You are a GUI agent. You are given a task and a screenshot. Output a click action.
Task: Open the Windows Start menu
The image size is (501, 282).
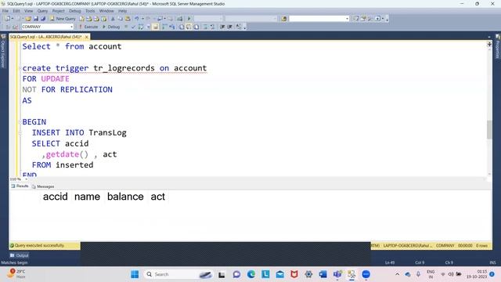135,274
